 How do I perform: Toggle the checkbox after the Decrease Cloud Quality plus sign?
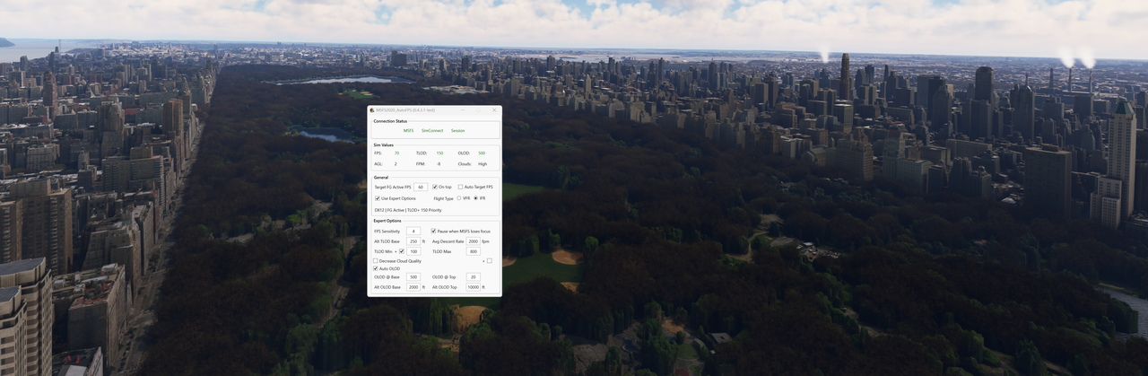pos(490,261)
